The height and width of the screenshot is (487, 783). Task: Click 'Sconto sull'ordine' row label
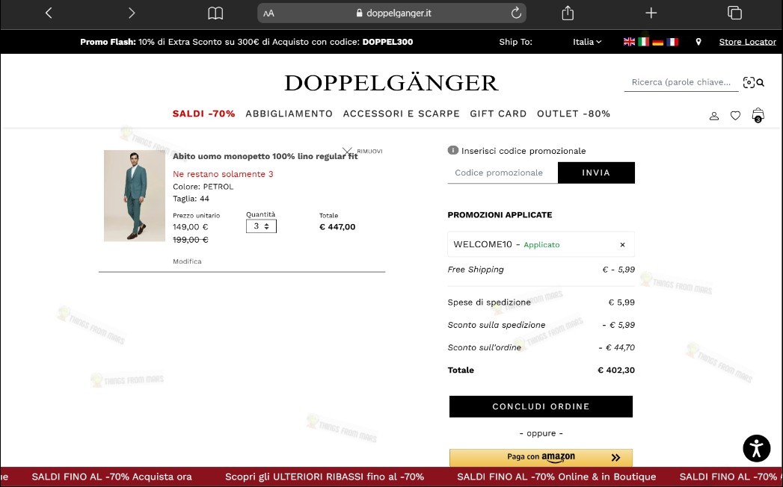(x=485, y=347)
